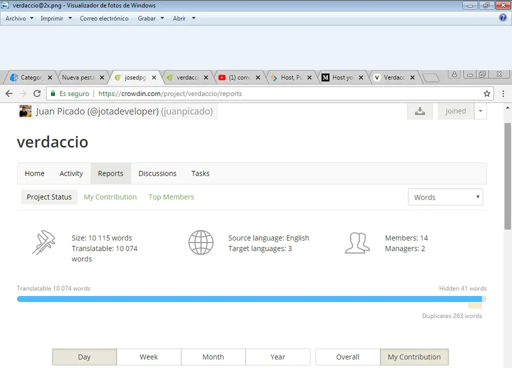Open the Archivo menu
This screenshot has width=512, height=368.
click(x=19, y=18)
